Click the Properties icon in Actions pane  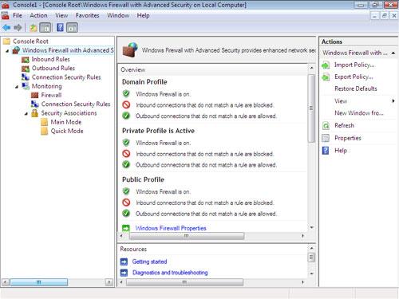(326, 138)
